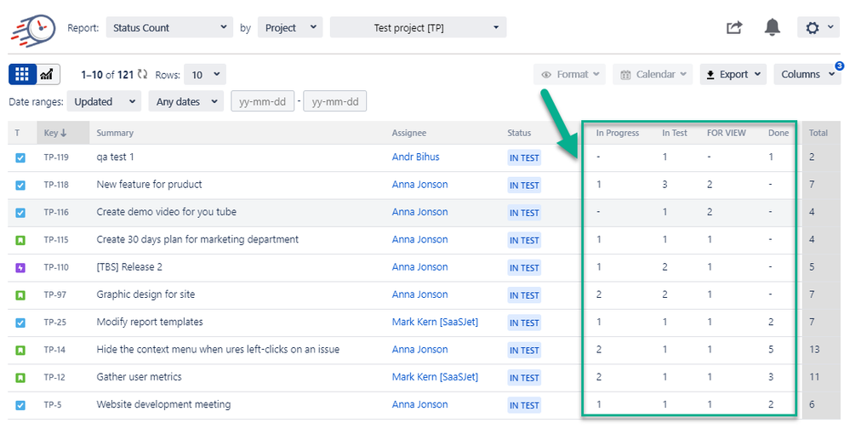Refresh the issue list icon
The width and height of the screenshot is (850, 440).
(x=143, y=74)
